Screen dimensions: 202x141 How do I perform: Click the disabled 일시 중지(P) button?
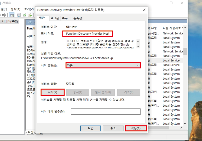[x=103, y=92]
